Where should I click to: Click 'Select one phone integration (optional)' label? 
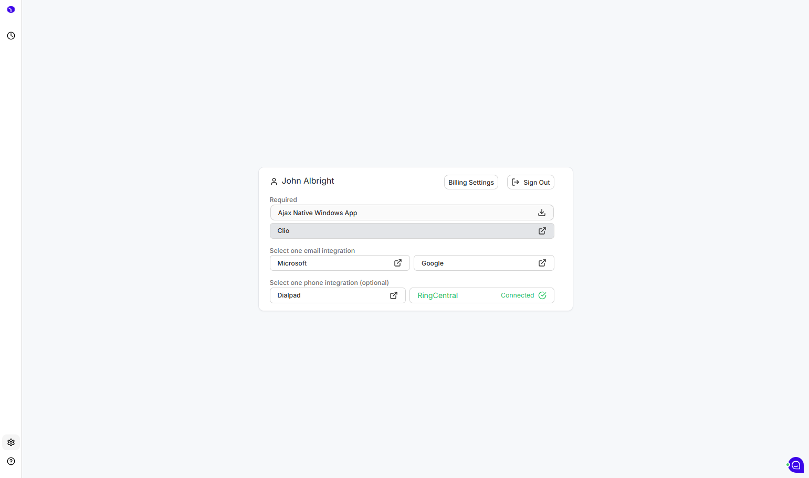[329, 283]
